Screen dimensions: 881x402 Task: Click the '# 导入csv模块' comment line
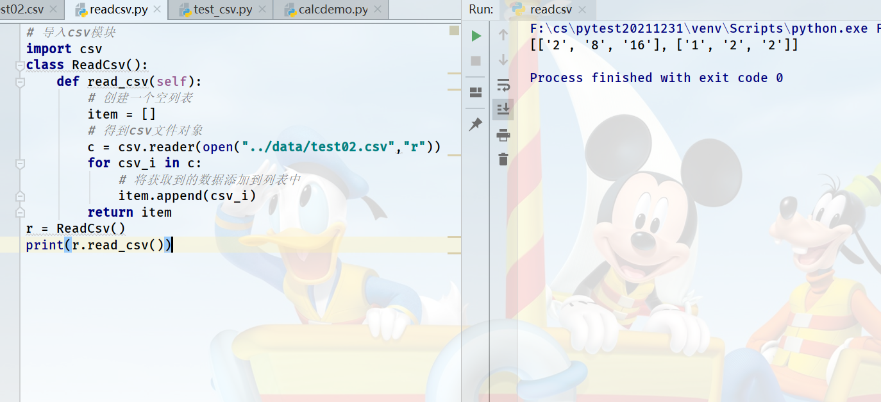(71, 32)
